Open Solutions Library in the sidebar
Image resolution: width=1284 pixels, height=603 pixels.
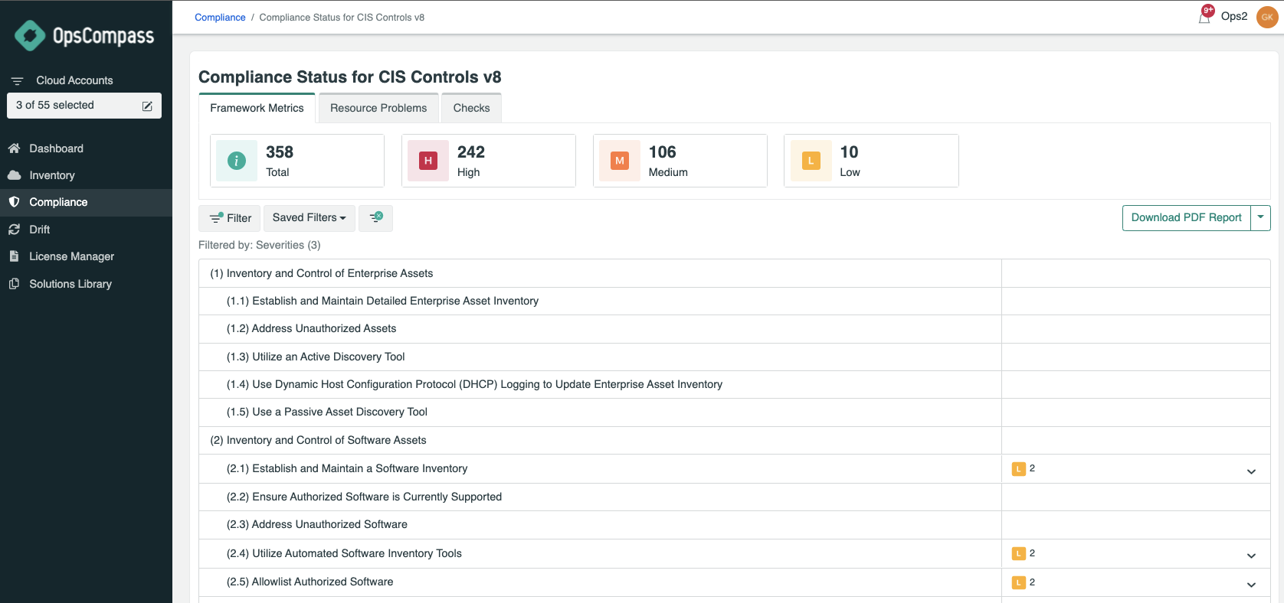86,284
